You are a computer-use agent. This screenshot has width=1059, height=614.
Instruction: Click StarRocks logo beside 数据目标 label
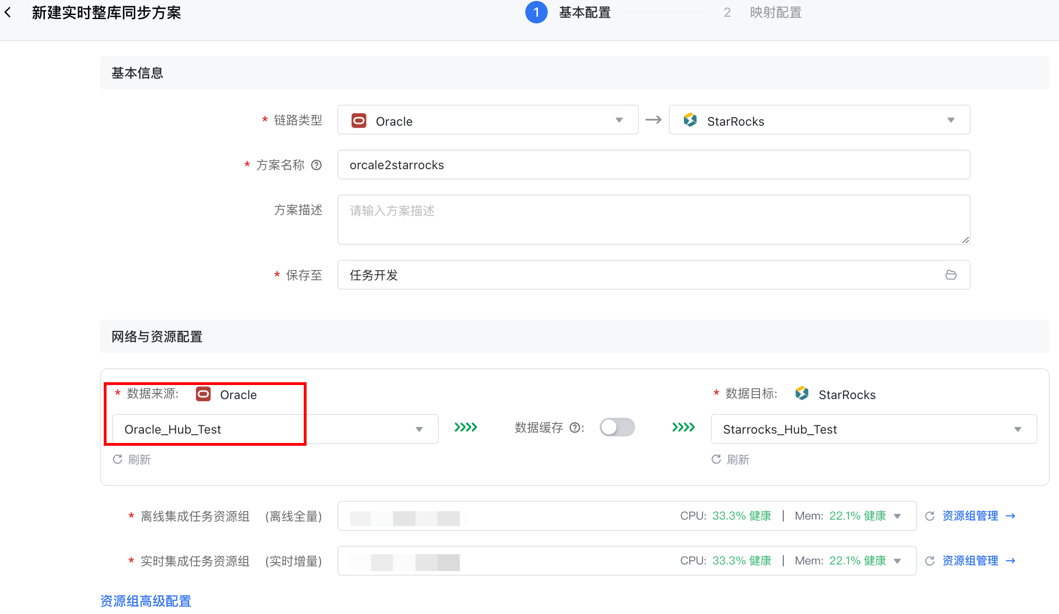click(802, 393)
